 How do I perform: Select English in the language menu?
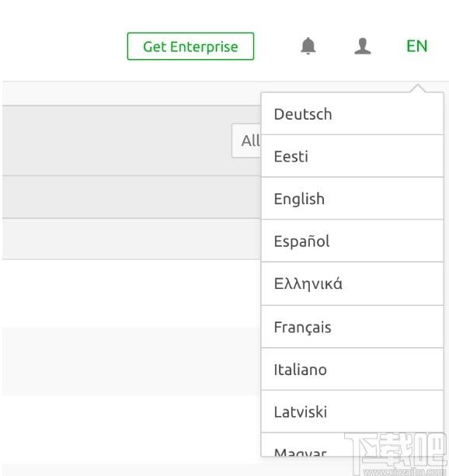(352, 199)
